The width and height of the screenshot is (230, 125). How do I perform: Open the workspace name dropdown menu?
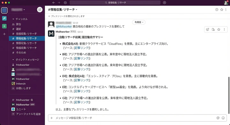tap(18, 10)
